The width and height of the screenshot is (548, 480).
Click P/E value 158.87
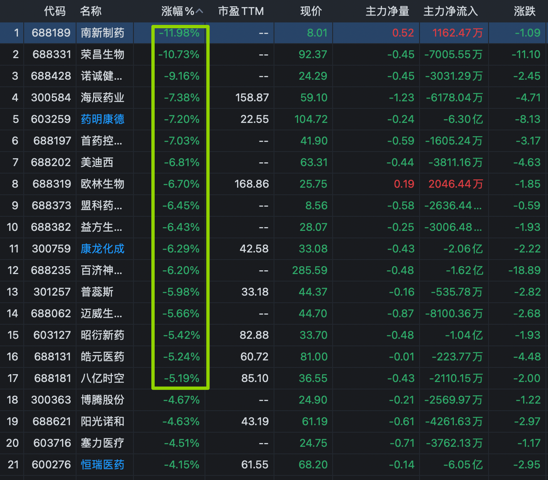252,98
